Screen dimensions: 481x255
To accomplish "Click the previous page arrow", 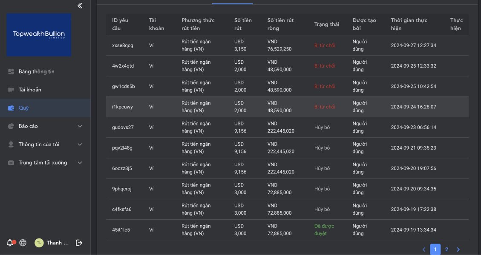I will coord(424,249).
